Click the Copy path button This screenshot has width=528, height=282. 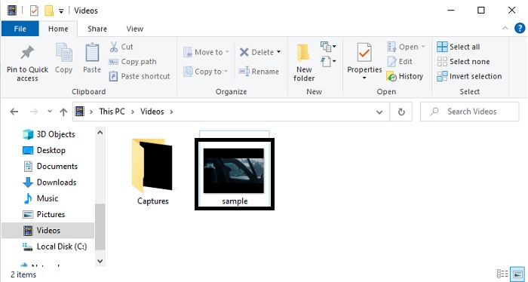(133, 62)
